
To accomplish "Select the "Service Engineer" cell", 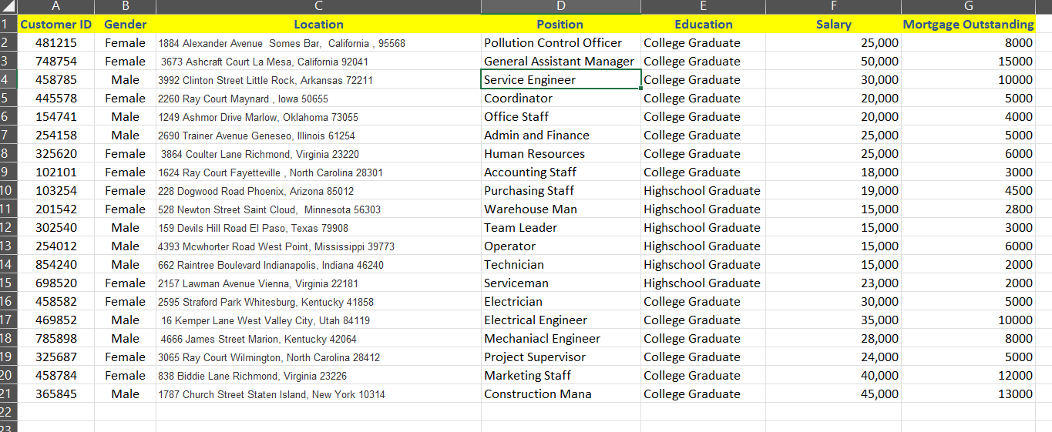I will (x=560, y=80).
